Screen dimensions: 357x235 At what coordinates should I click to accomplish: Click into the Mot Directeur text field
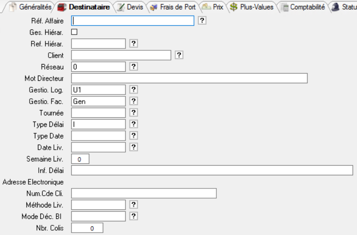[x=189, y=78]
